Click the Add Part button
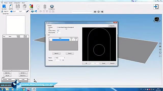 click(x=23, y=73)
